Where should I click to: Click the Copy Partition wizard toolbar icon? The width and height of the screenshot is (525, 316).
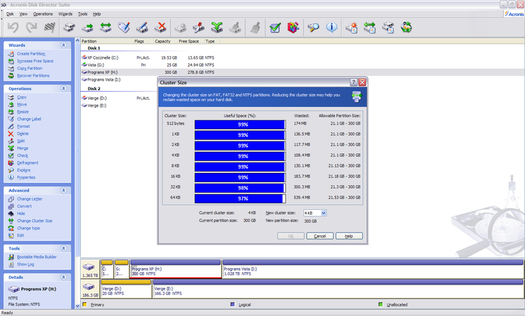pyautogui.click(x=388, y=27)
